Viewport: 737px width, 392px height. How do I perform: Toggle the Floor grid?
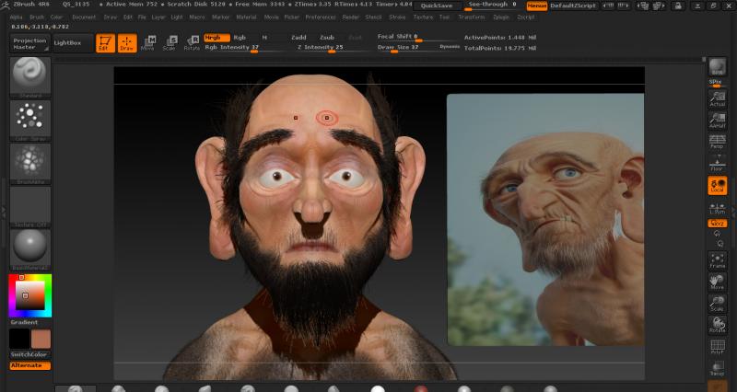tap(718, 163)
